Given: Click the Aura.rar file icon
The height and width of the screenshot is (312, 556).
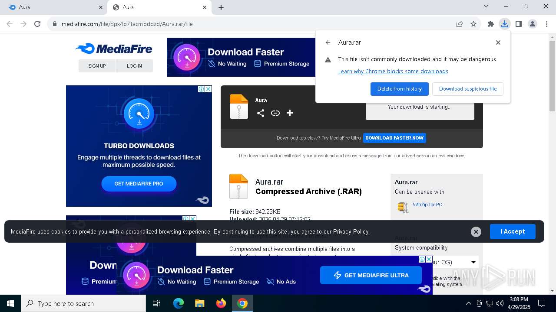Looking at the screenshot, I should (238, 186).
